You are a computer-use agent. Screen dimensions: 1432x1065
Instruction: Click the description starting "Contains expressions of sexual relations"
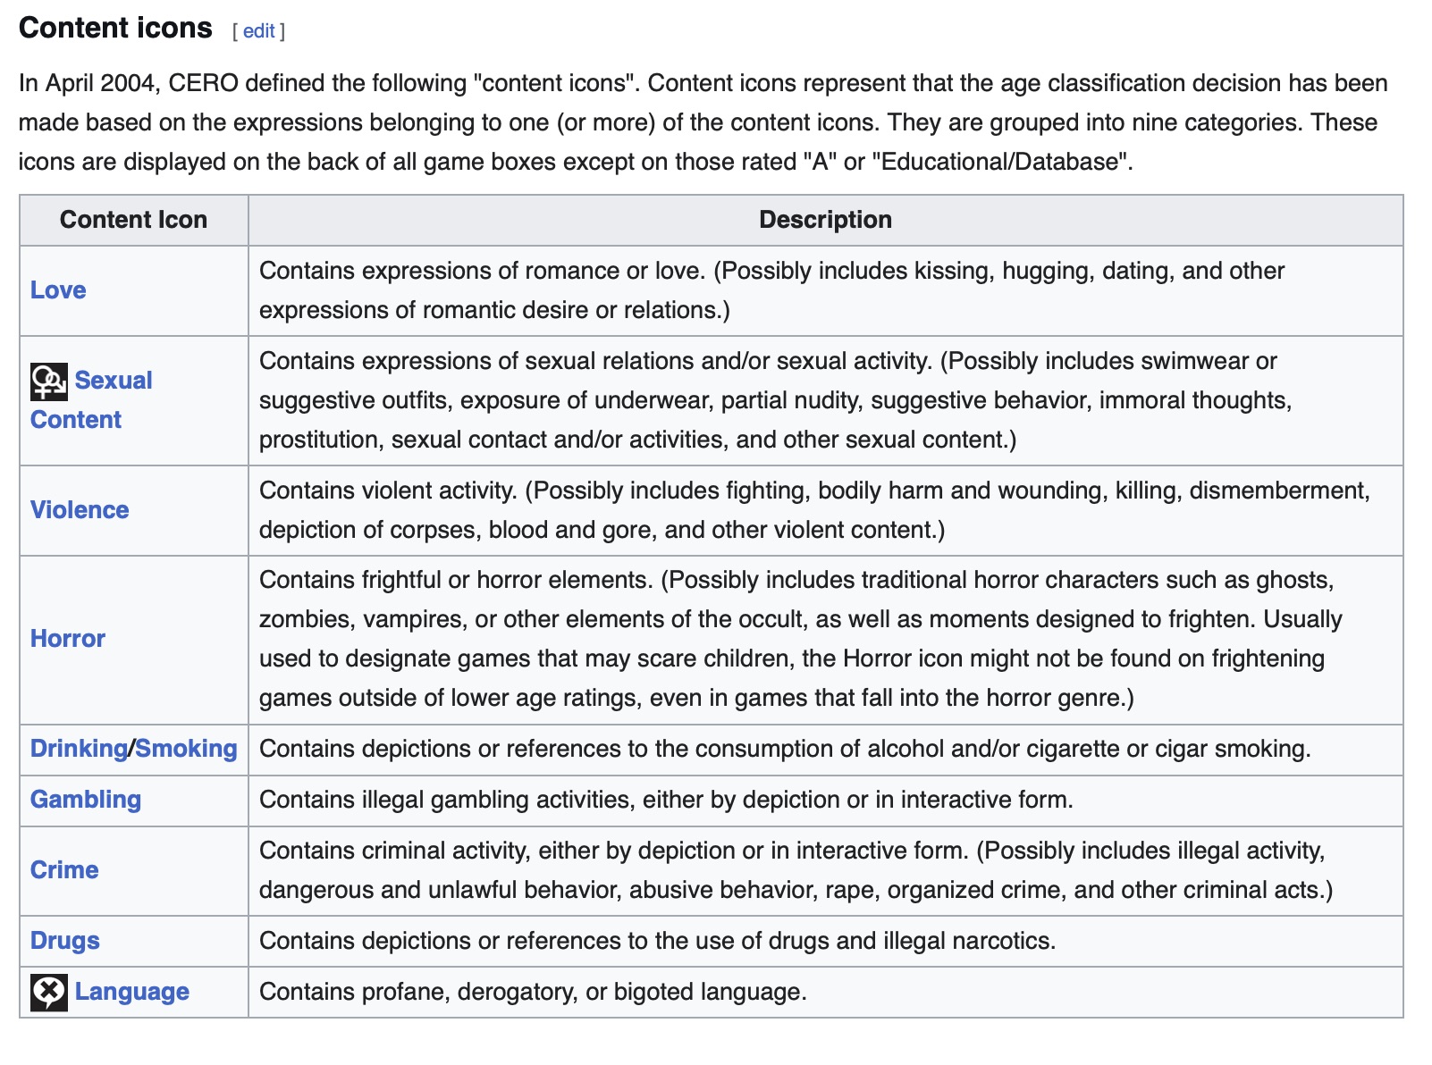coord(775,400)
